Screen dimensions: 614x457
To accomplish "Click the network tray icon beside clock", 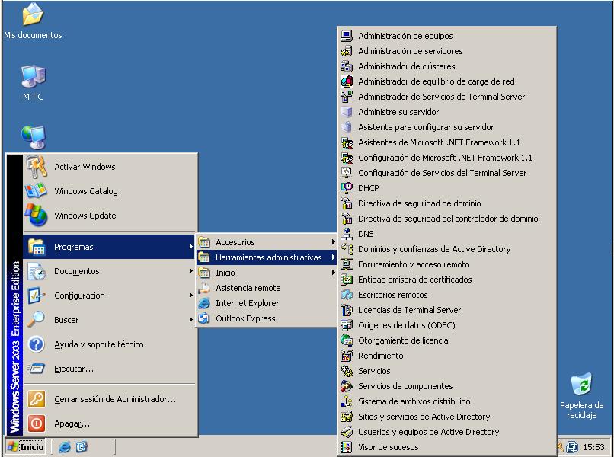I will (x=572, y=447).
